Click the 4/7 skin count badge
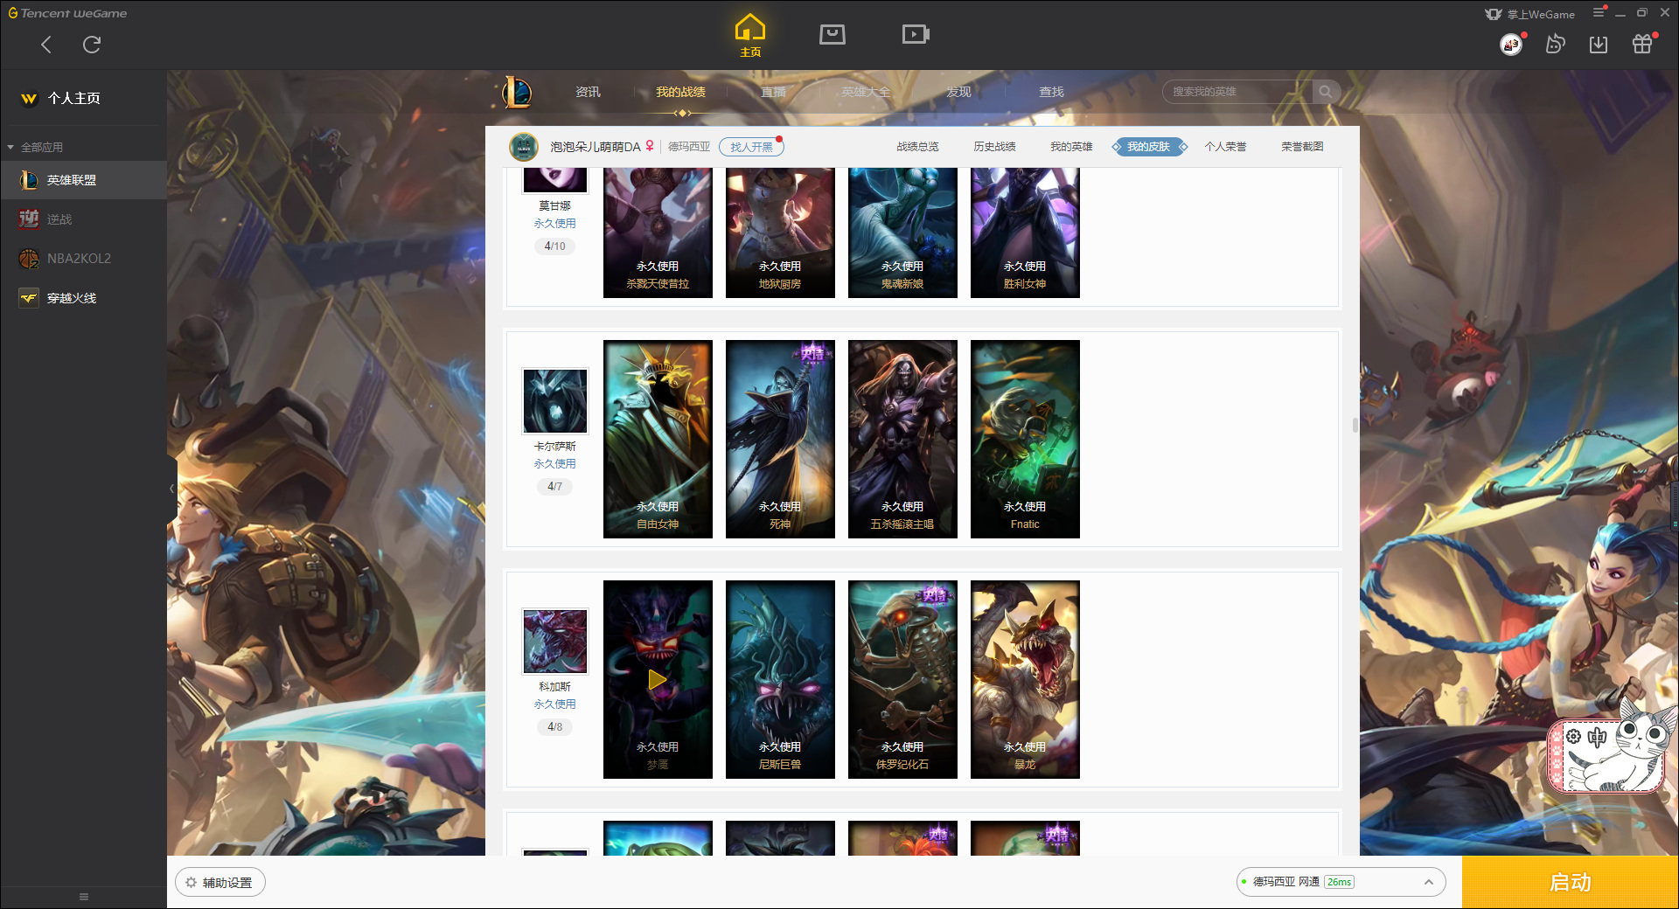 click(x=554, y=486)
